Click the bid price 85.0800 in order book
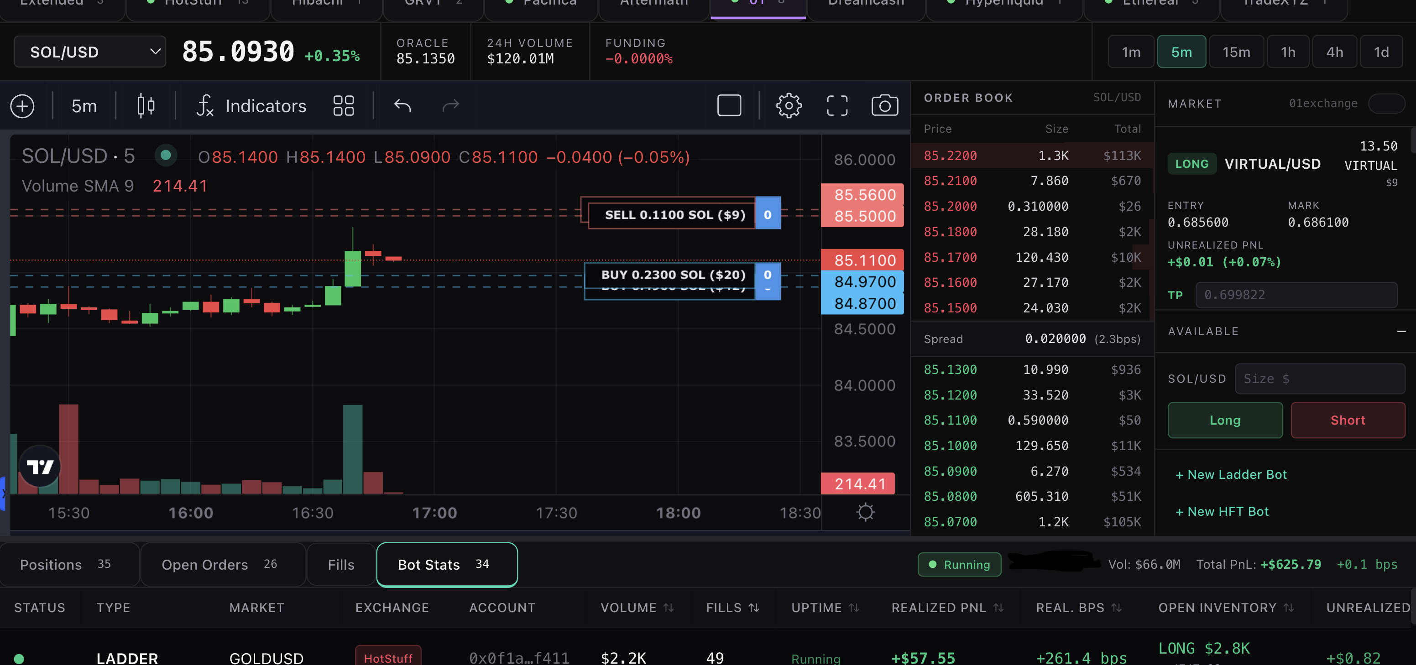This screenshot has width=1416, height=665. click(x=950, y=496)
